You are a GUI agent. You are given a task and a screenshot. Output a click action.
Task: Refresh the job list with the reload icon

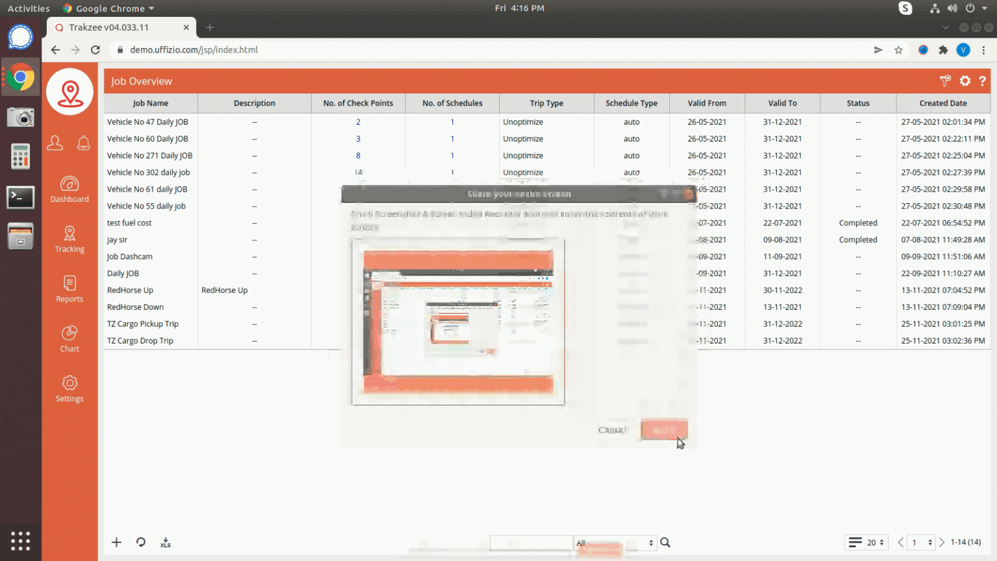141,543
